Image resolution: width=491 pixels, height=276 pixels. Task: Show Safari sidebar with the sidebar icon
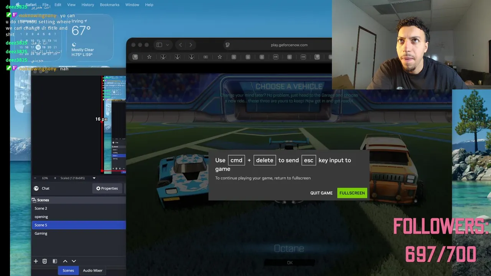(x=159, y=45)
